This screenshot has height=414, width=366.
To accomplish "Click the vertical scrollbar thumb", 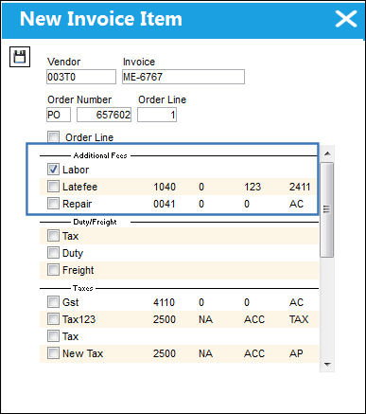I will click(327, 209).
